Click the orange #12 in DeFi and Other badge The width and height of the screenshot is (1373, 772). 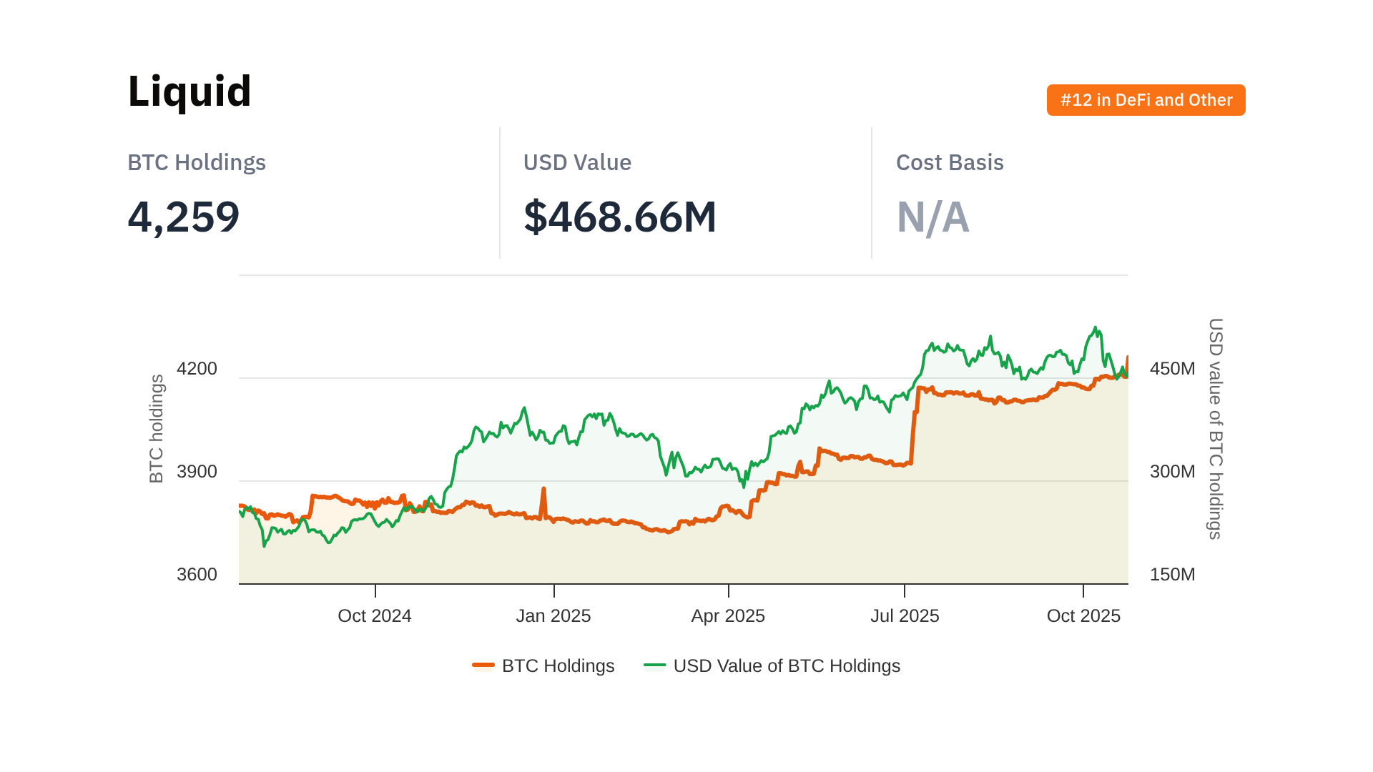(1146, 100)
